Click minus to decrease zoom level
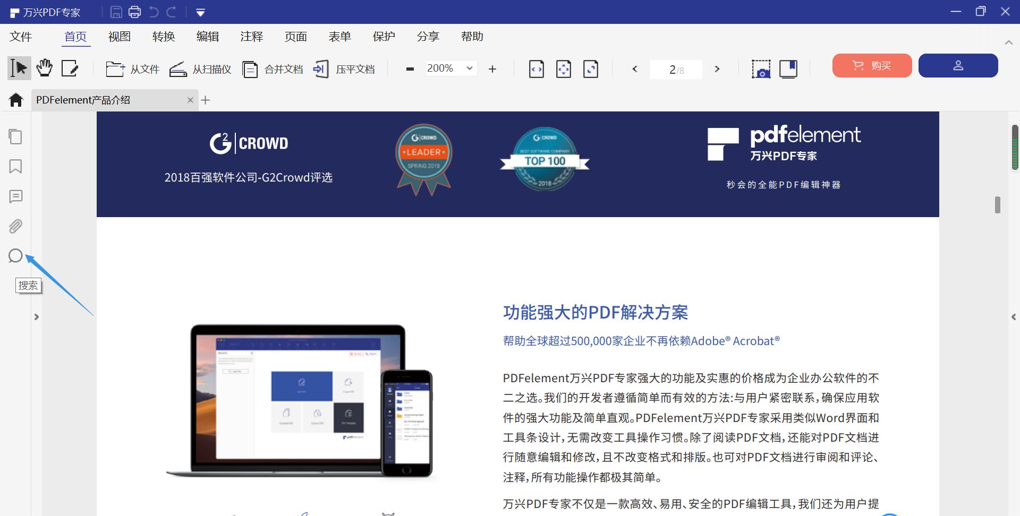This screenshot has height=516, width=1020. coord(410,69)
